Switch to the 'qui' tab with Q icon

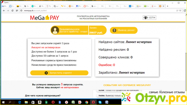(56, 6)
